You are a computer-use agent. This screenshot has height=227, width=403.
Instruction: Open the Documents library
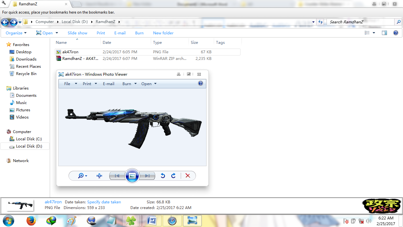pyautogui.click(x=26, y=96)
